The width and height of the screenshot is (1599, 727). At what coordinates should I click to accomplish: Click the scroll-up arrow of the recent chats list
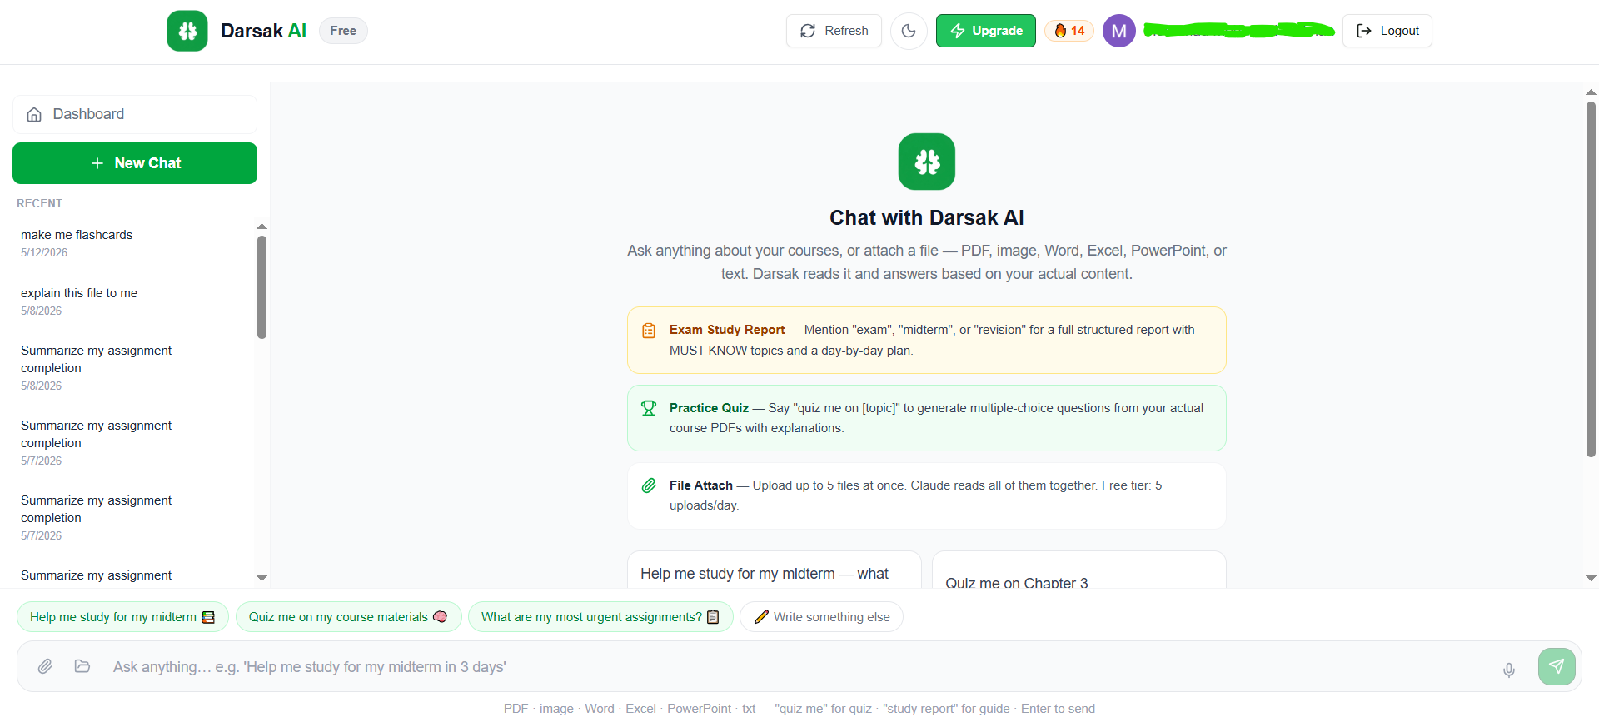(x=262, y=227)
